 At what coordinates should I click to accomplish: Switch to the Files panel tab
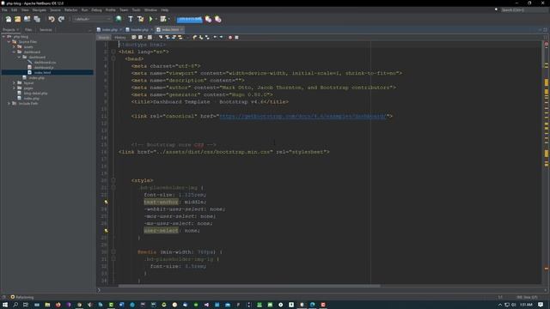tap(28, 30)
